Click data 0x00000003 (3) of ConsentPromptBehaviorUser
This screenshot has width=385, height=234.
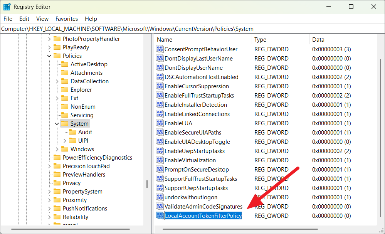point(331,49)
